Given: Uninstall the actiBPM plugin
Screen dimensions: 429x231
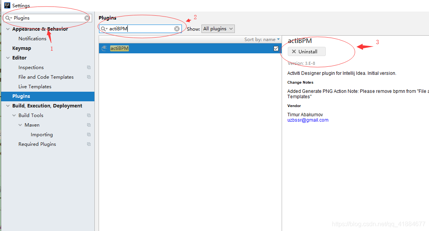Looking at the screenshot, I should 307,51.
